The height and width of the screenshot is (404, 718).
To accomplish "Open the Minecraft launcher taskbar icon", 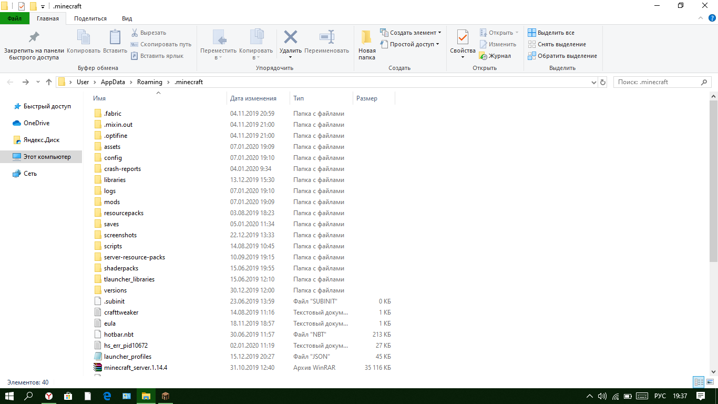I will tap(165, 396).
